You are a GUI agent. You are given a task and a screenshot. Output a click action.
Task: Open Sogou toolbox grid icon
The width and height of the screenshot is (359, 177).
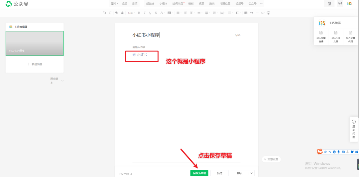tap(356, 152)
